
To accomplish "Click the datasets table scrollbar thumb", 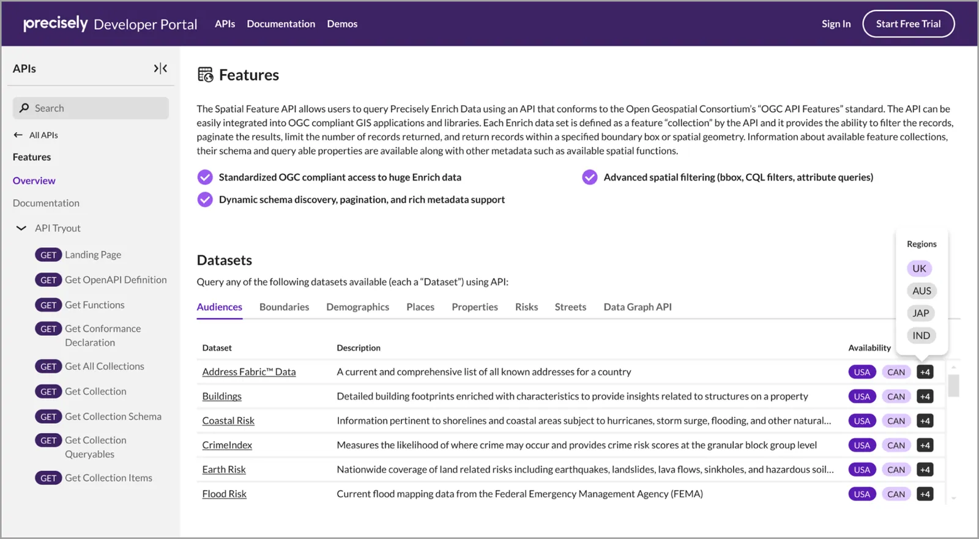I will tap(953, 385).
